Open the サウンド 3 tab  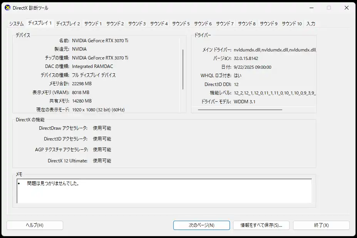coord(137,24)
